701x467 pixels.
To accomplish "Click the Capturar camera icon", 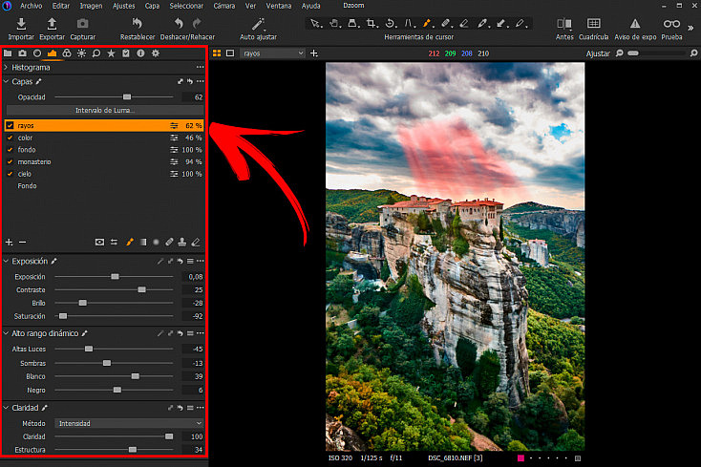I will pyautogui.click(x=83, y=24).
